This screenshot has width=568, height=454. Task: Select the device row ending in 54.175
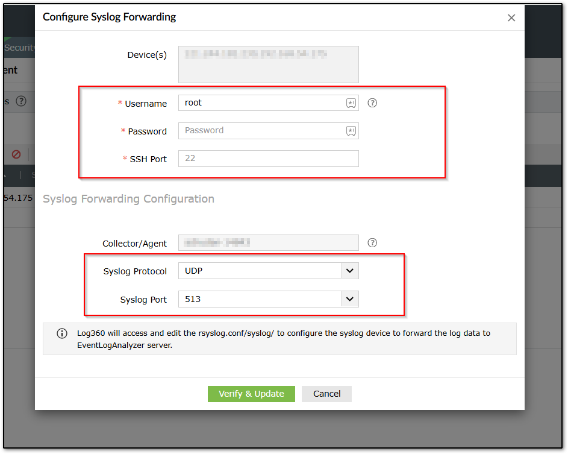point(18,198)
